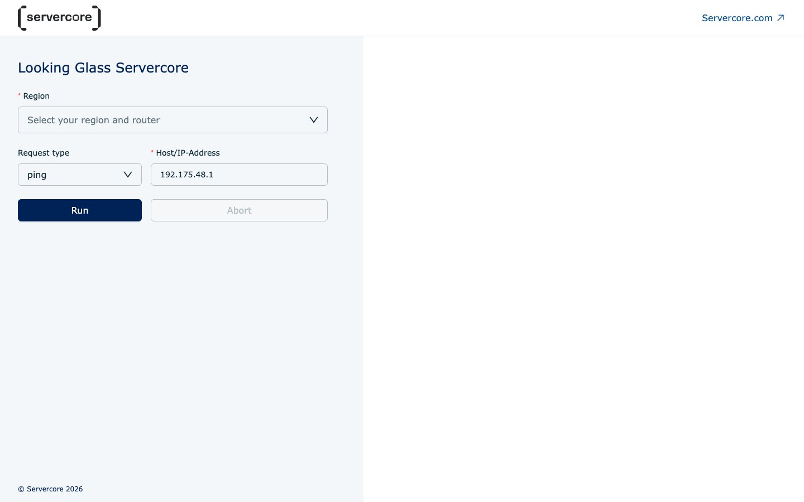Click the servercore logo

click(x=59, y=18)
